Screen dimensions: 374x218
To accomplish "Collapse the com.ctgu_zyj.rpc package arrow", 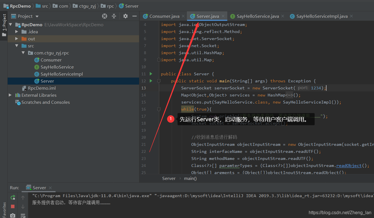I will [x=23, y=53].
